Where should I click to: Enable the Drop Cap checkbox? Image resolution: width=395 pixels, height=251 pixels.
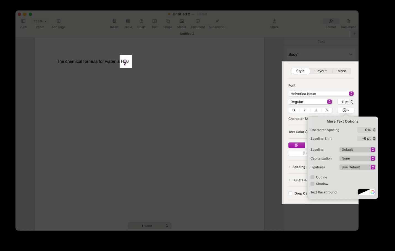(290, 193)
